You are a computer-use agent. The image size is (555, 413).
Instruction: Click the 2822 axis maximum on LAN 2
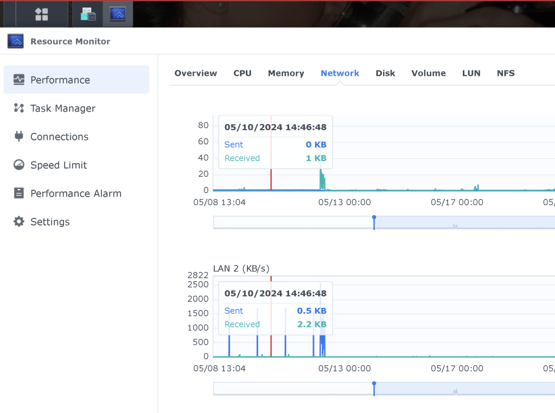[x=198, y=275]
